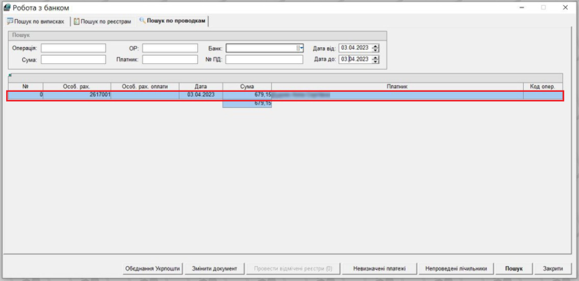
Task: Increase the Дата від date value
Action: click(375, 46)
